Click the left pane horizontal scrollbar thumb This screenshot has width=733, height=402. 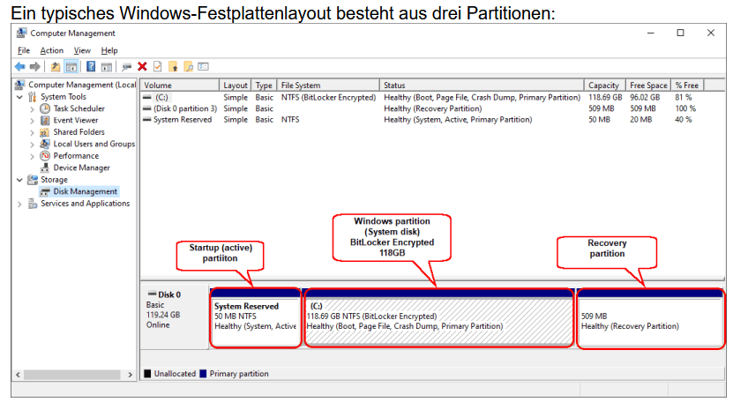point(72,375)
